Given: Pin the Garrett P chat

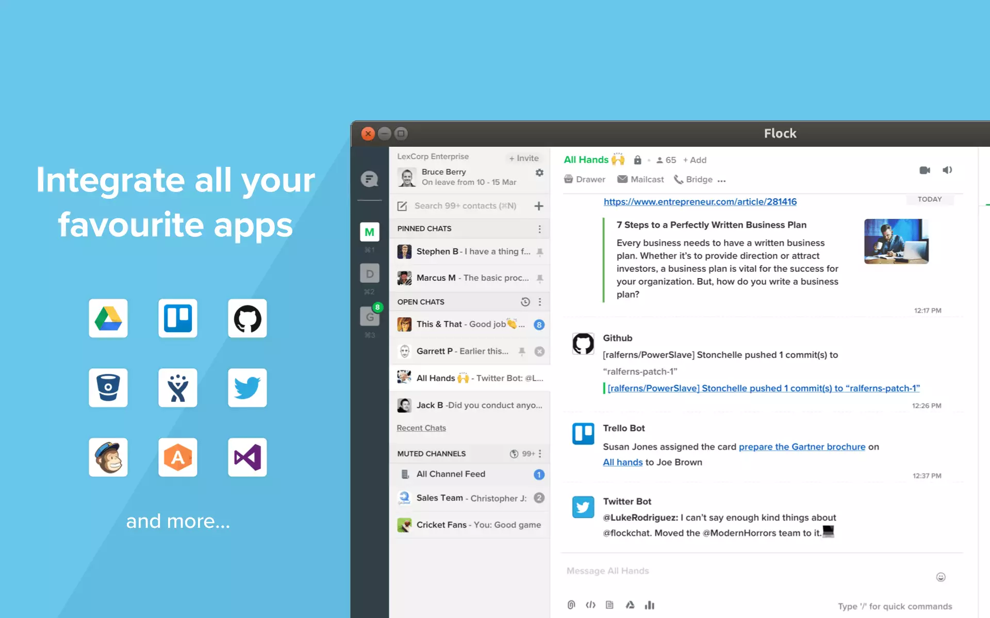Looking at the screenshot, I should [x=522, y=351].
